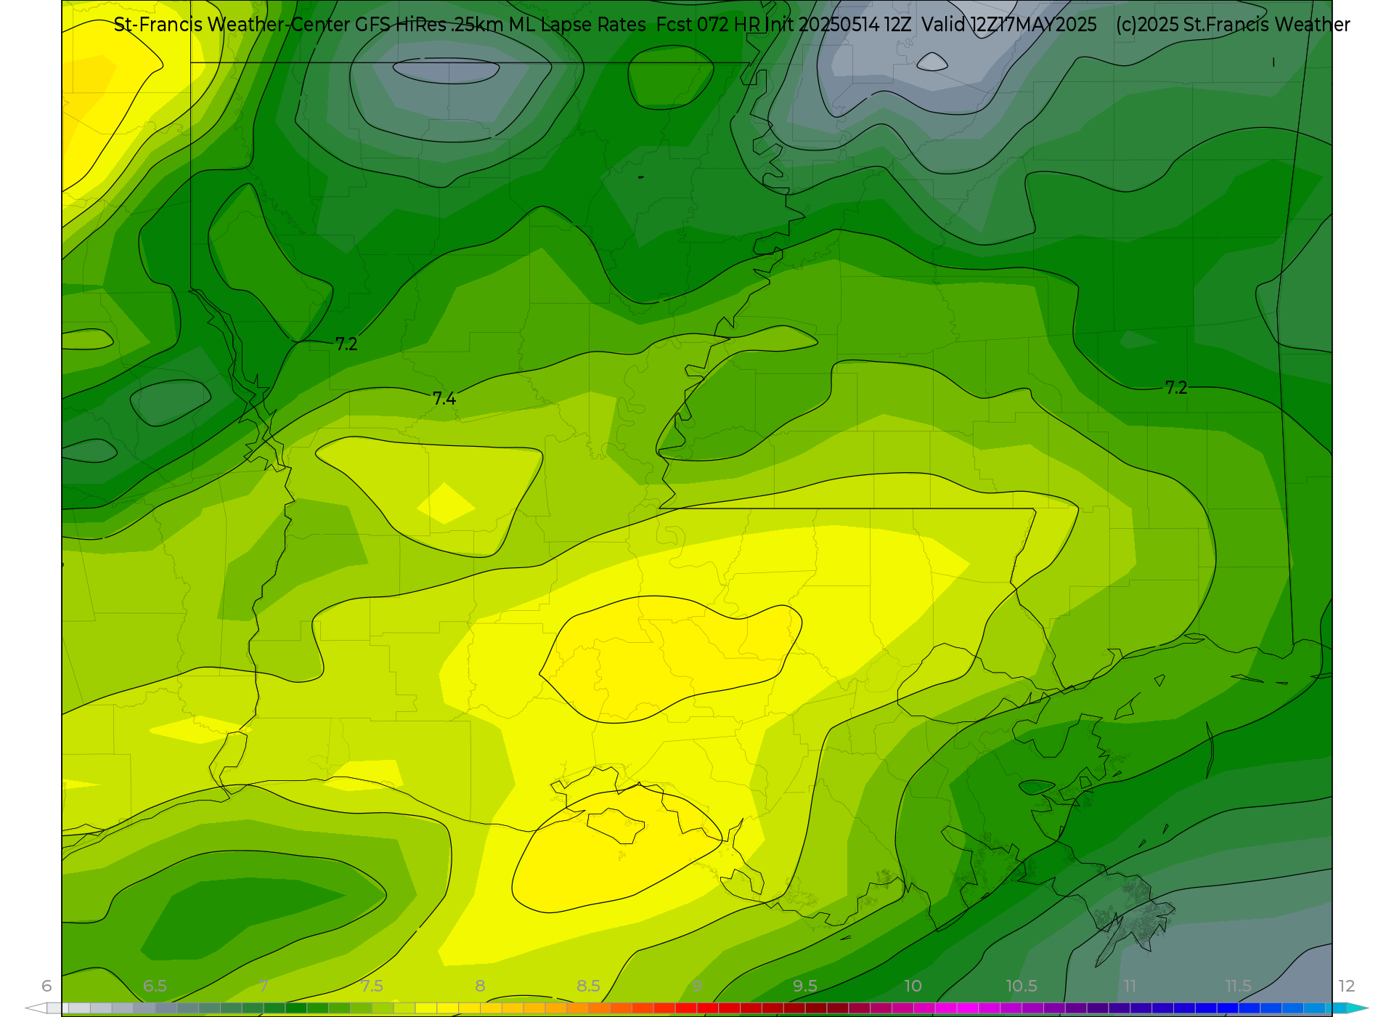This screenshot has height=1017, width=1394.
Task: Click the color bar label 10
Action: [913, 986]
